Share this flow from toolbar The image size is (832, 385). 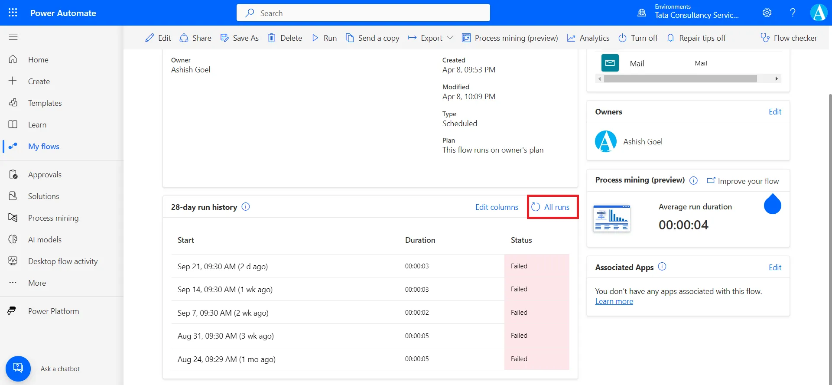click(x=195, y=38)
